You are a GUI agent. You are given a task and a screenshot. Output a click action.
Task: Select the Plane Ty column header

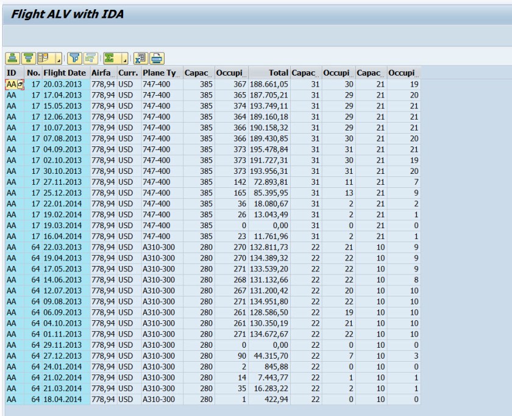(x=160, y=73)
